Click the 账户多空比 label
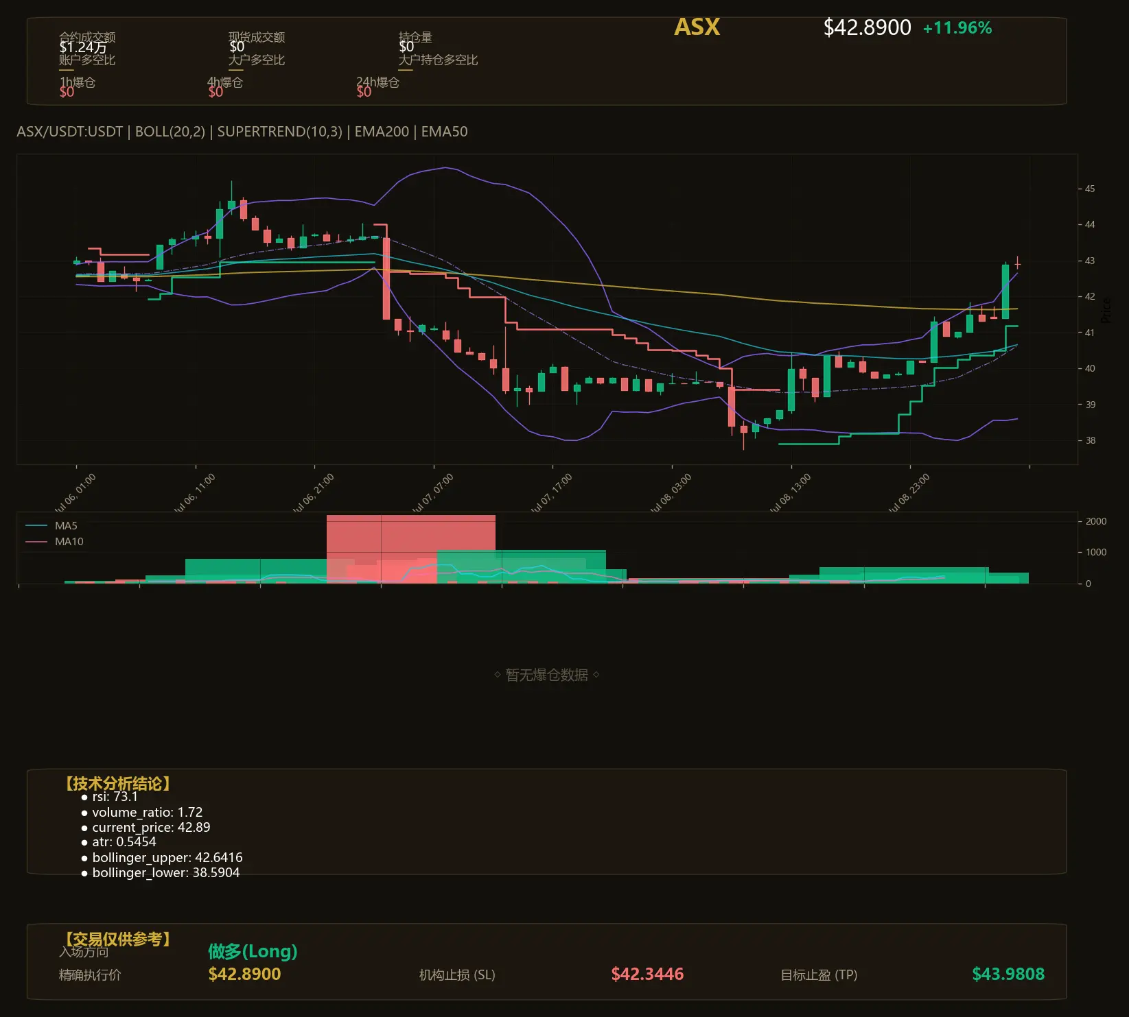This screenshot has width=1129, height=1017. click(x=87, y=60)
